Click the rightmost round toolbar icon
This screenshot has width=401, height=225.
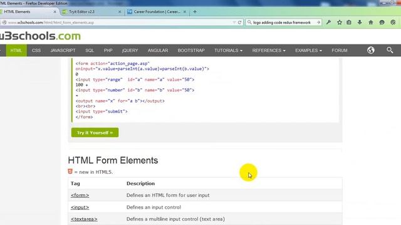(393, 22)
